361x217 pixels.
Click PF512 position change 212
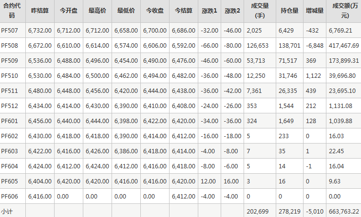point(311,106)
